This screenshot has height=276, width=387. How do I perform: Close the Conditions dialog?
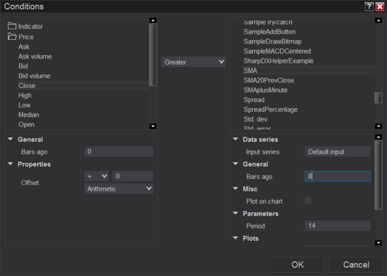pyautogui.click(x=379, y=7)
